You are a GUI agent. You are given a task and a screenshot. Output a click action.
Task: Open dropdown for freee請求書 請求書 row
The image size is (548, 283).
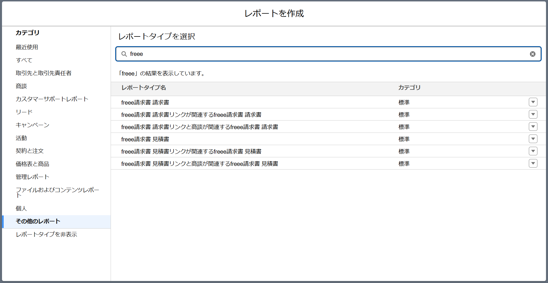click(x=533, y=102)
